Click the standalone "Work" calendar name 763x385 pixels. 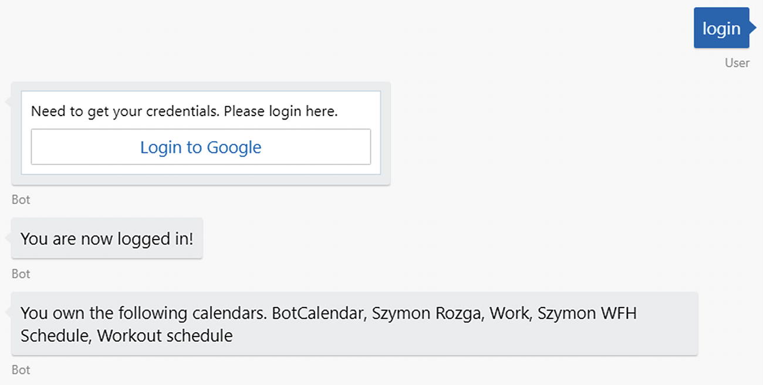coord(509,314)
